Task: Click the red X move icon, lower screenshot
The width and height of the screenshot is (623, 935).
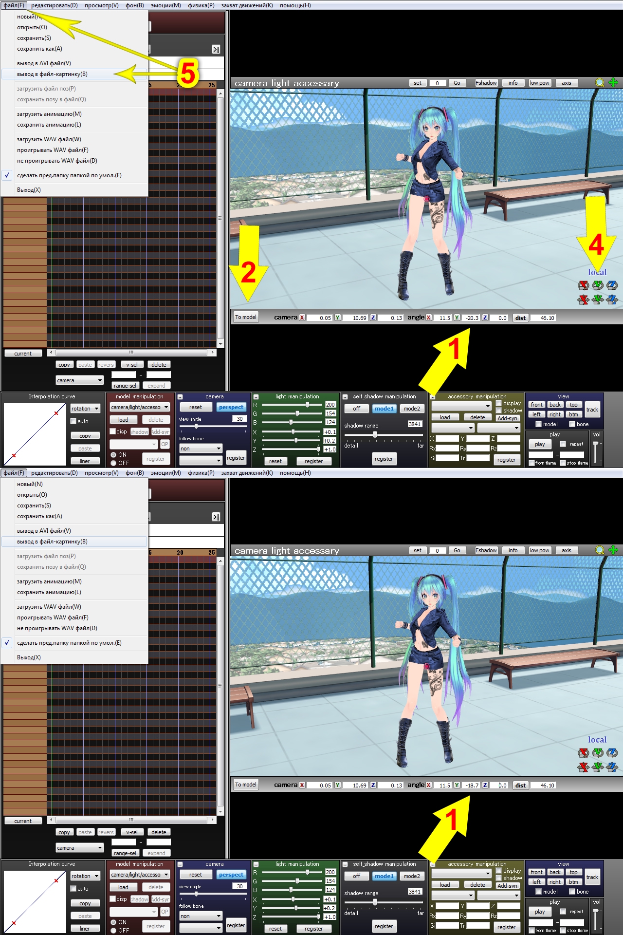Action: coord(583,767)
